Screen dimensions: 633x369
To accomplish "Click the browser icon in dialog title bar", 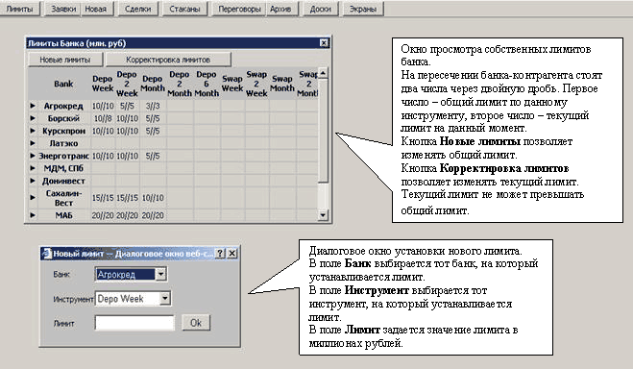I will 47,254.
